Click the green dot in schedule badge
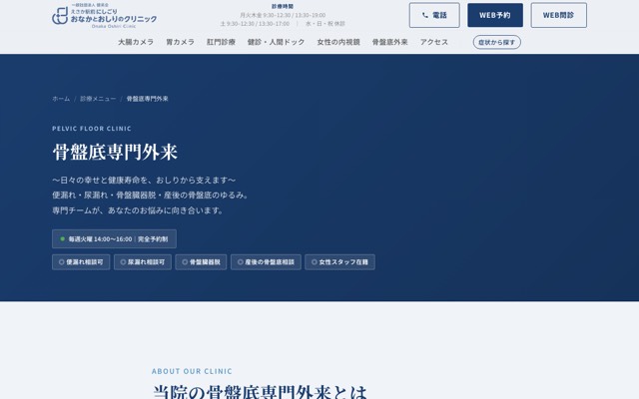The image size is (639, 399). (x=62, y=239)
